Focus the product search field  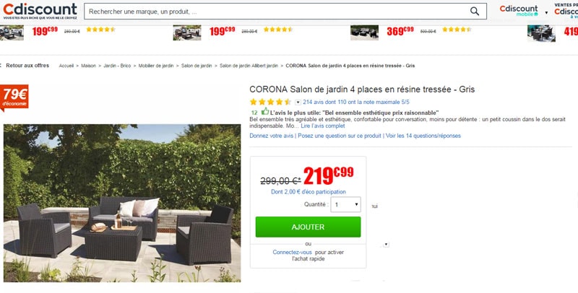click(276, 12)
